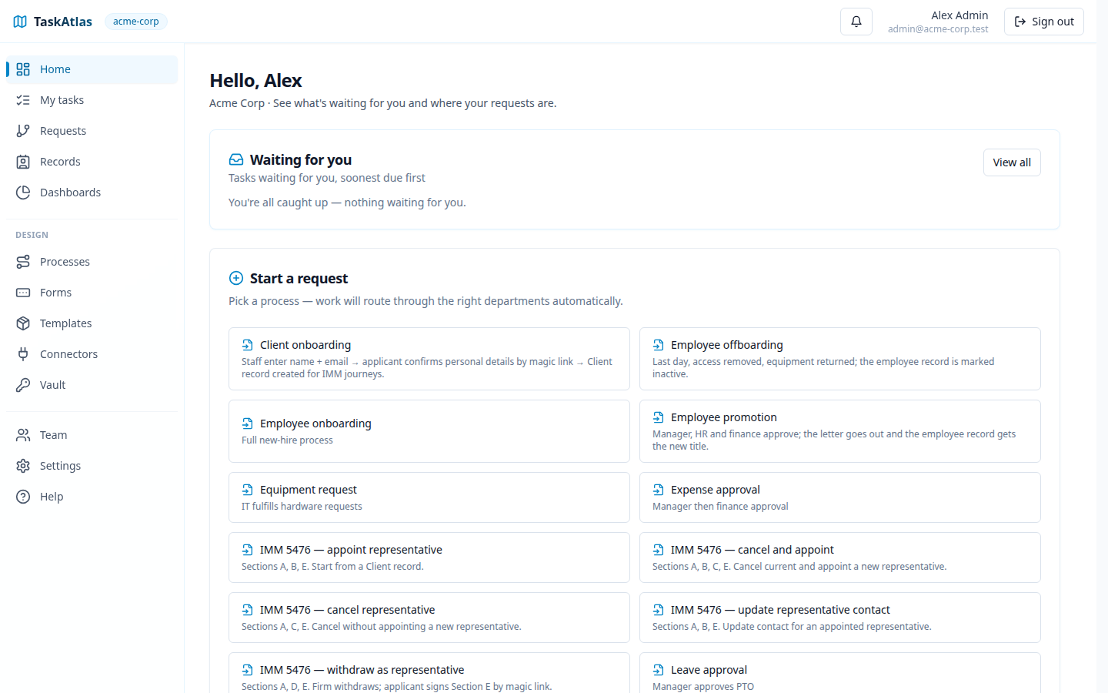This screenshot has width=1108, height=693.
Task: Click the Alex Admin user name
Action: [x=959, y=15]
